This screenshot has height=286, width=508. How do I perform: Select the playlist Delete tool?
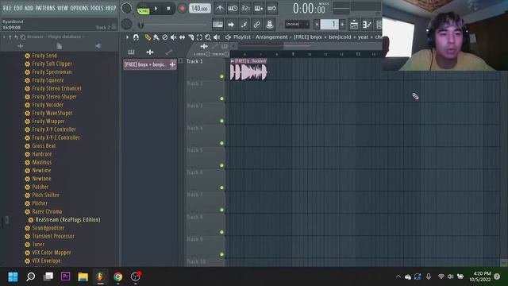point(165,37)
